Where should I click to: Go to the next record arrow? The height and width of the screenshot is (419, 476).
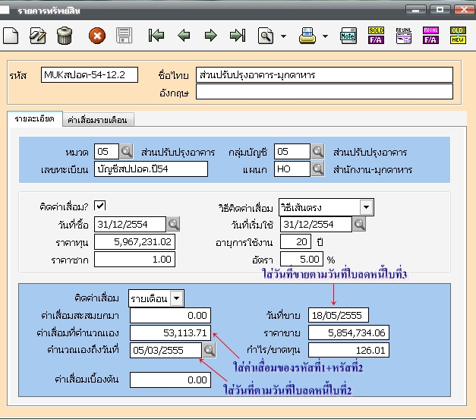[x=210, y=36]
